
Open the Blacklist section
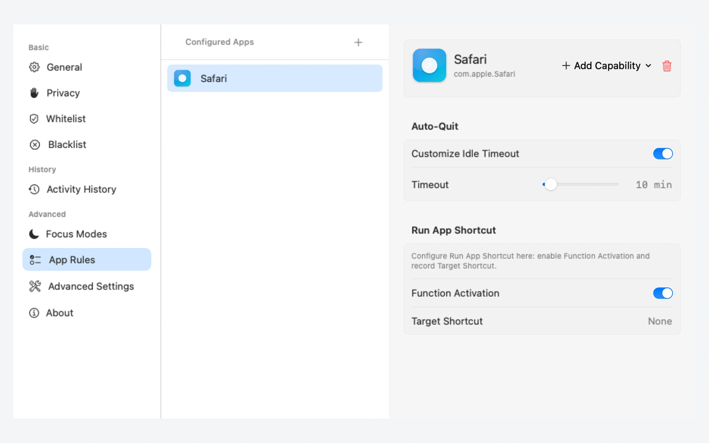click(x=87, y=145)
